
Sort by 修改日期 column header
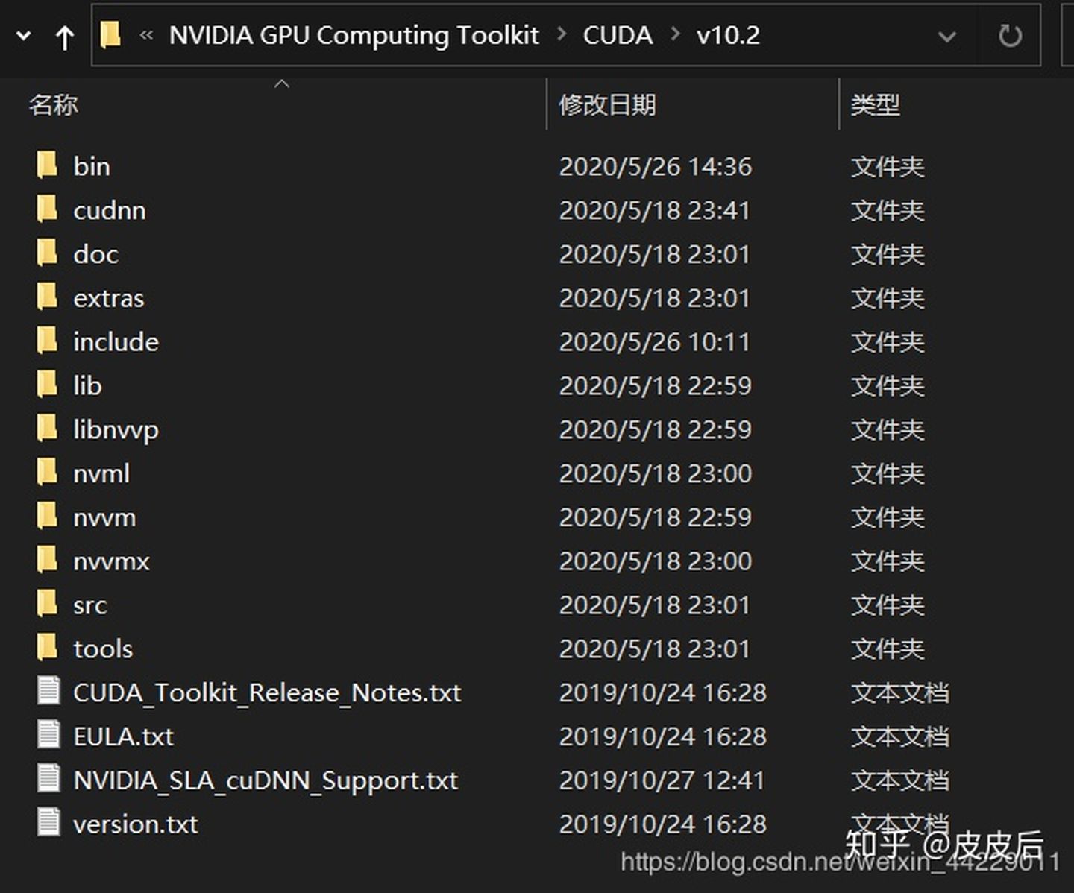point(607,104)
